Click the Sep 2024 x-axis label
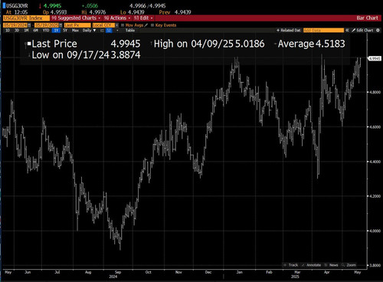 [118, 272]
